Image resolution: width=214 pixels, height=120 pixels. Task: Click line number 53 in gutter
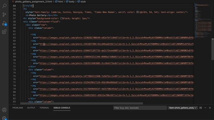[x=14, y=6]
